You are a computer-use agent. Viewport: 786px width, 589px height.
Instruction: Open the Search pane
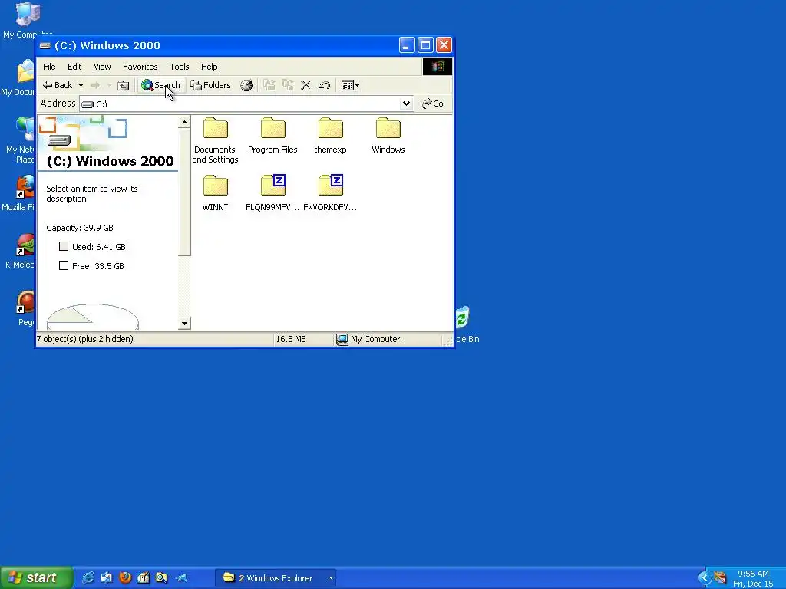click(160, 85)
